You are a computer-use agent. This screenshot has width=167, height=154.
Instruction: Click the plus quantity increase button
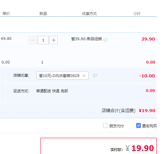[53, 40]
